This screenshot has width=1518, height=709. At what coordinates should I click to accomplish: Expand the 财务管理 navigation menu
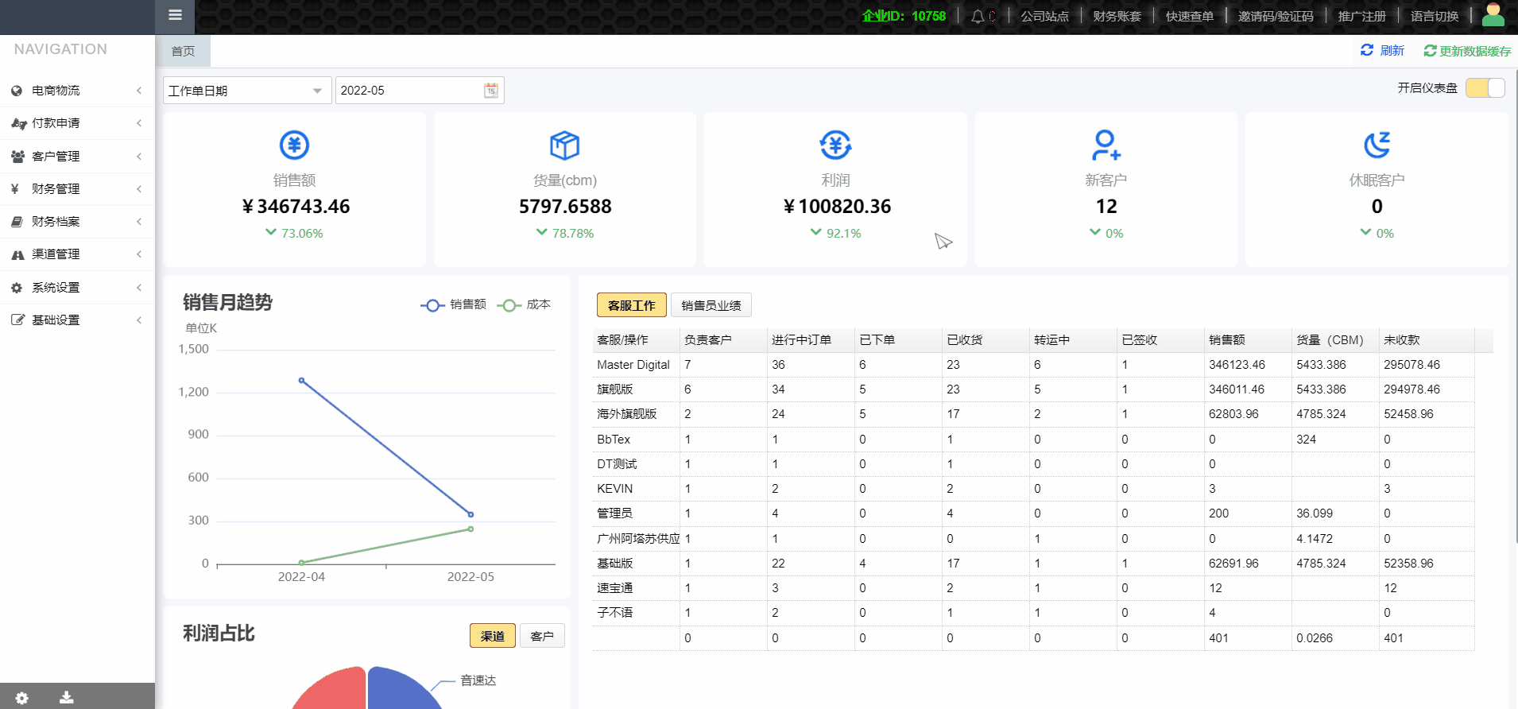76,189
